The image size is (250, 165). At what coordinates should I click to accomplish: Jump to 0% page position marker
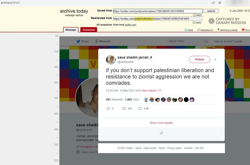[x=57, y=36]
